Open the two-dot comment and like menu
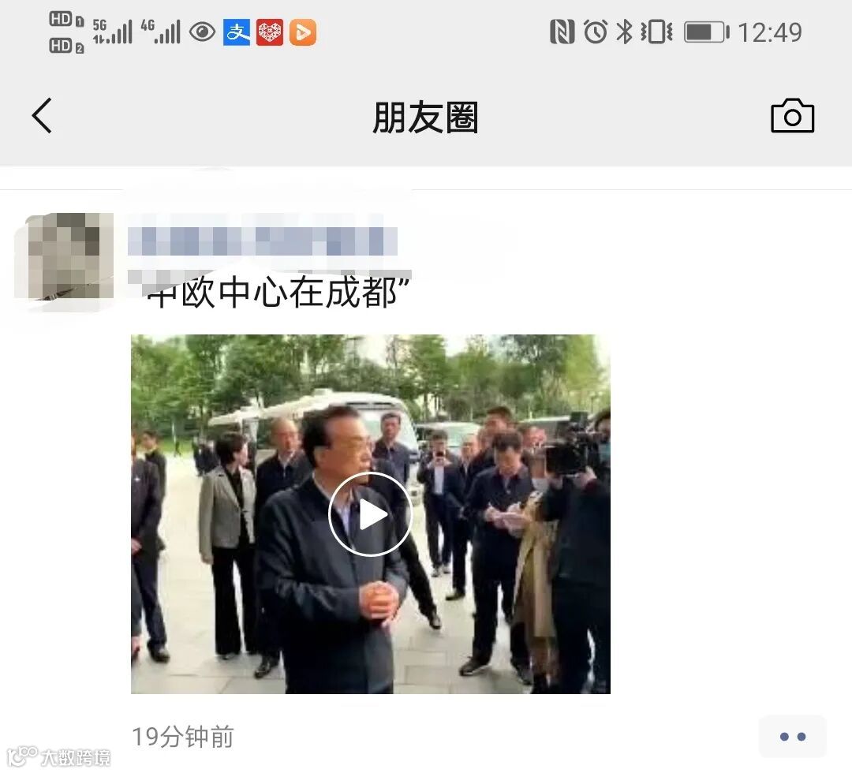 click(792, 737)
